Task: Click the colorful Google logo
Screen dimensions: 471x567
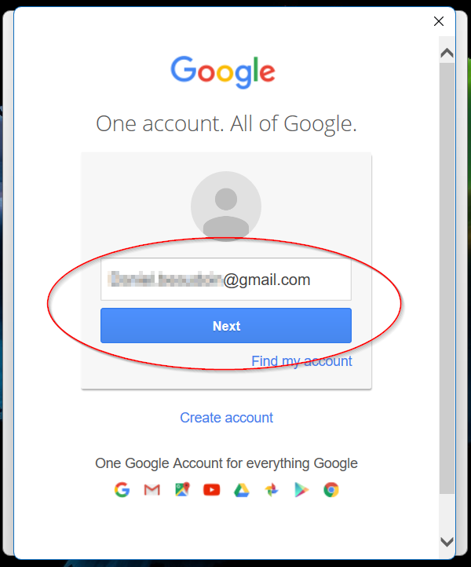Action: 223,72
